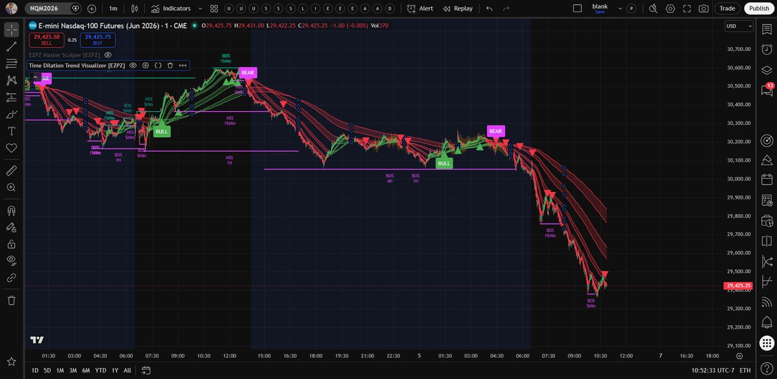
Task: Select the crosshair cursor tool
Action: click(x=11, y=30)
